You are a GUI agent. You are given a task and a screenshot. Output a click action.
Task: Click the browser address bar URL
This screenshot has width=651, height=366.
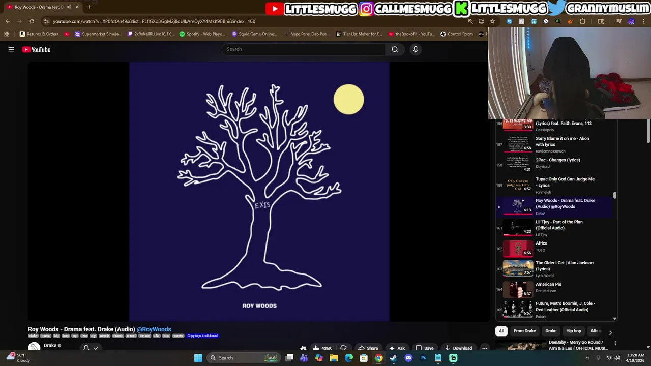(154, 21)
